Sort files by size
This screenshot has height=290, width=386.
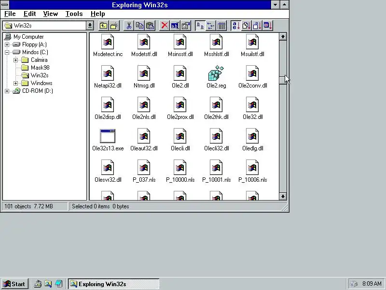click(257, 26)
